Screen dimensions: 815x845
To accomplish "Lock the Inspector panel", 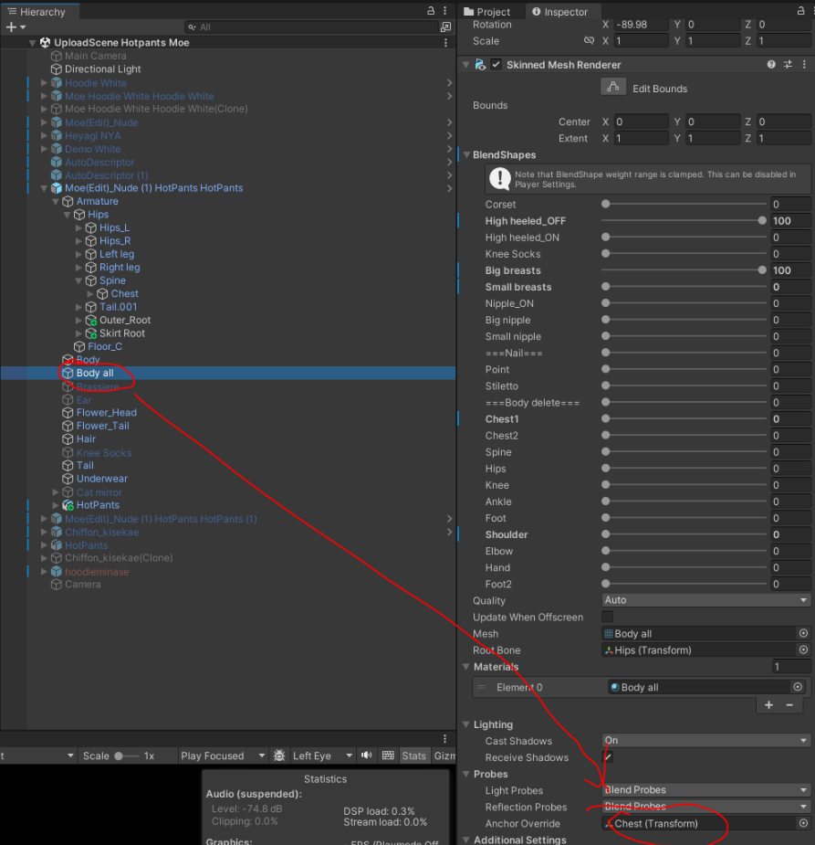I will pos(800,11).
